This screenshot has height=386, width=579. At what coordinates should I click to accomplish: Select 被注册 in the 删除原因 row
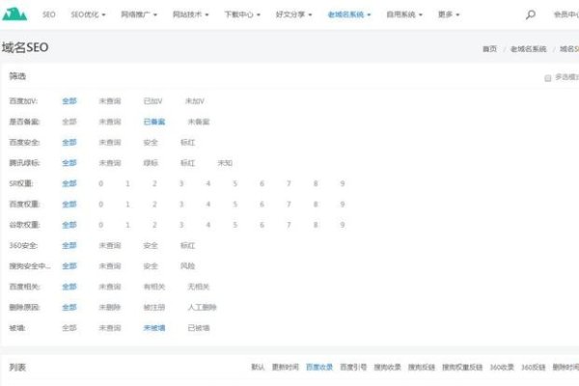pyautogui.click(x=154, y=307)
